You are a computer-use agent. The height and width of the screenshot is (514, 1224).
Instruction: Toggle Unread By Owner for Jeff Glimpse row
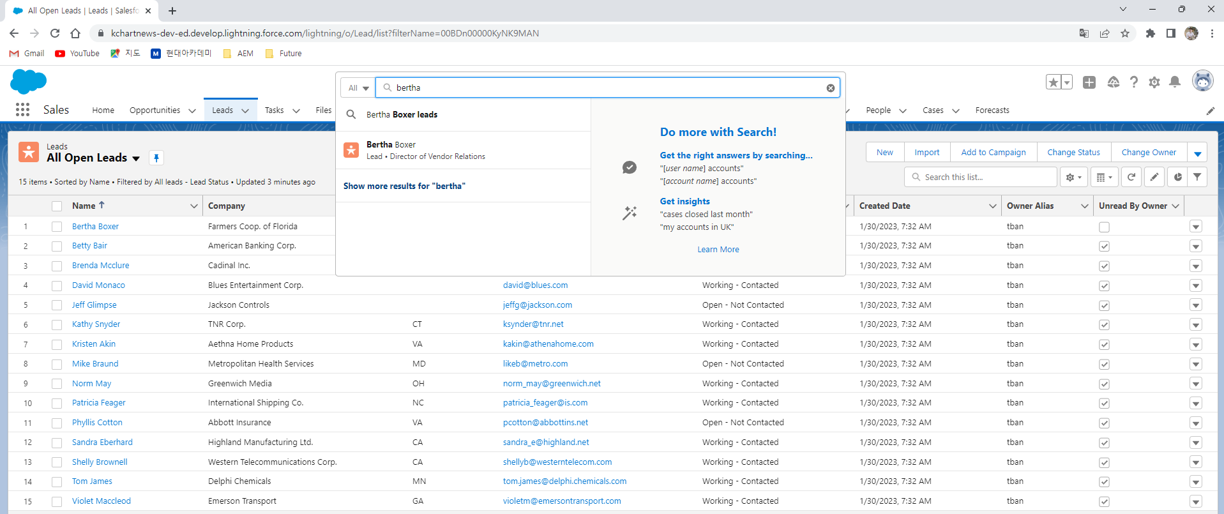click(x=1104, y=305)
